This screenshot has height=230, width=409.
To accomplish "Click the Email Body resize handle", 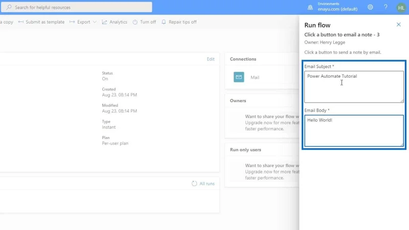I will click(402, 145).
